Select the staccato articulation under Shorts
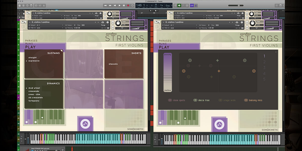 tap(113, 64)
